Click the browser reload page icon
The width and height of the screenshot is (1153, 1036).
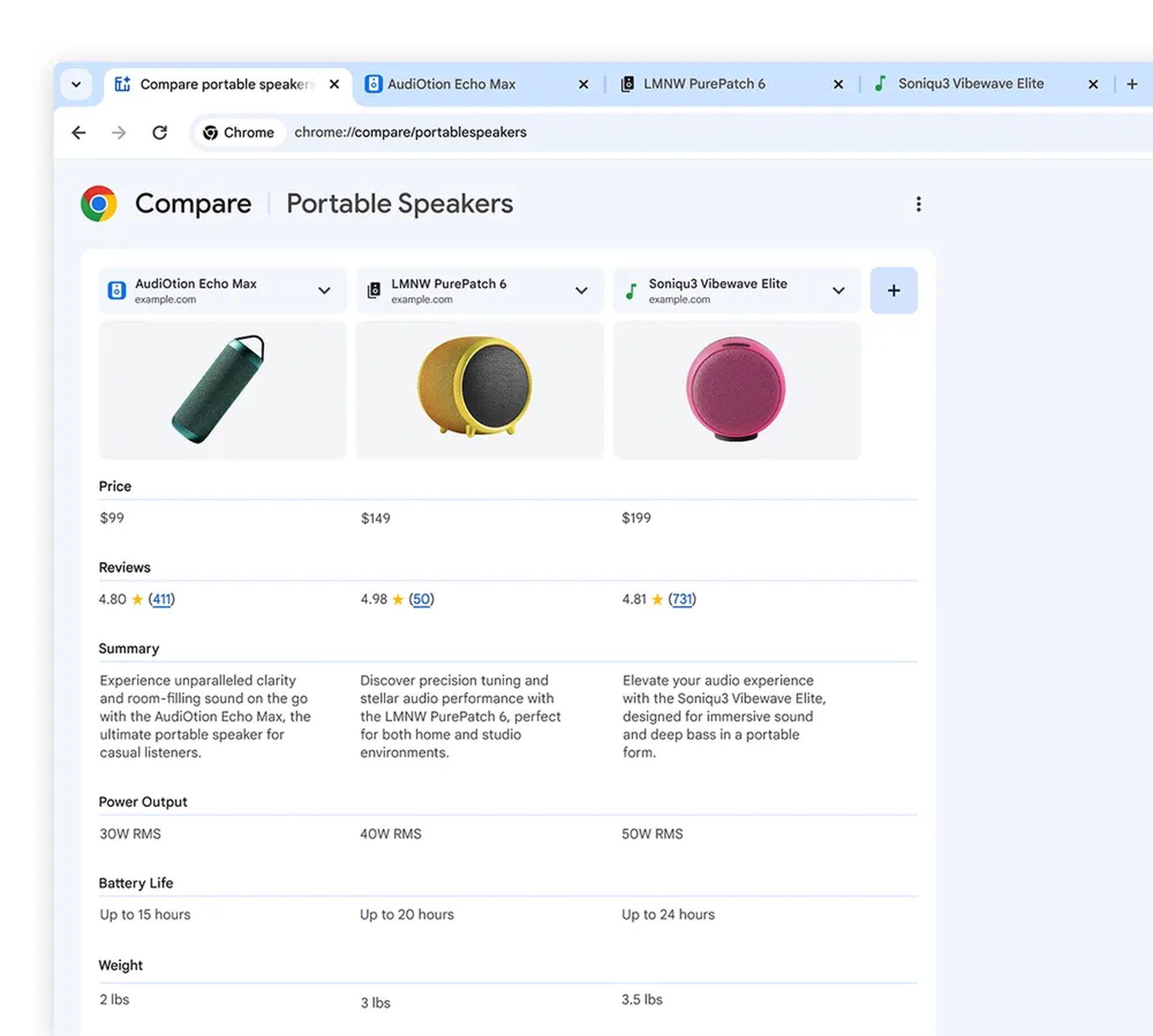click(160, 131)
